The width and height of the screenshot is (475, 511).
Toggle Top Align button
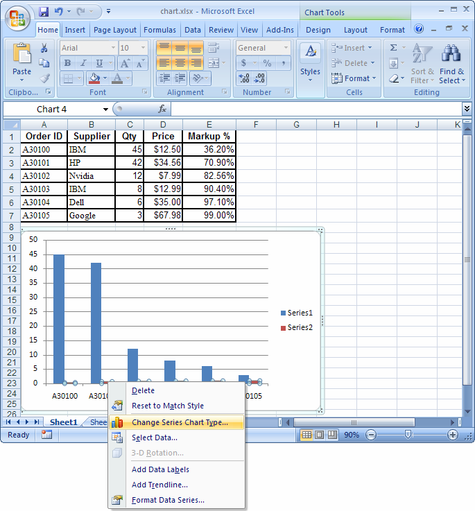tap(164, 48)
